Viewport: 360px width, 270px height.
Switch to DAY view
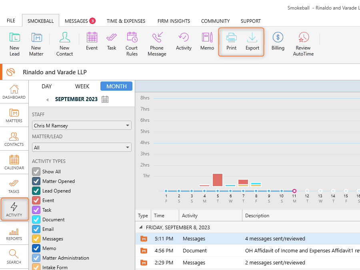[x=47, y=86]
